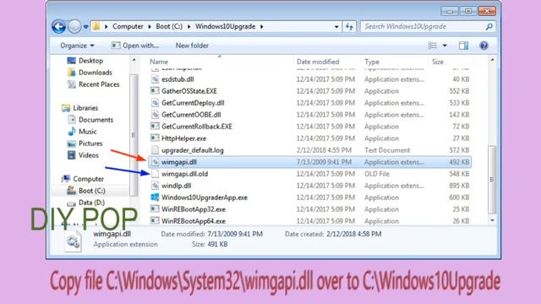Sort by the Name column header

coord(159,62)
